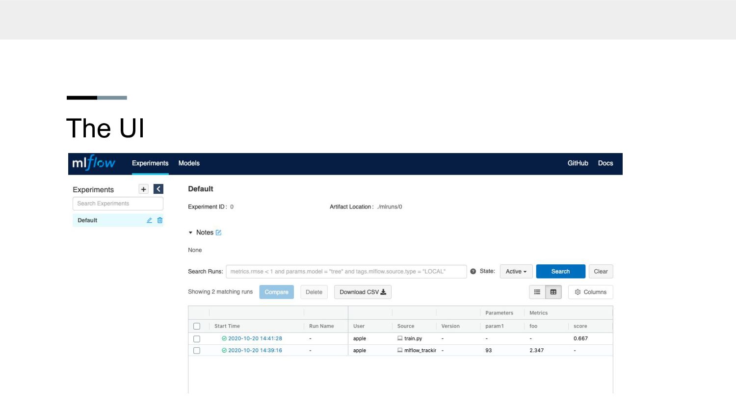
Task: Open the Columns settings button
Action: click(x=591, y=292)
